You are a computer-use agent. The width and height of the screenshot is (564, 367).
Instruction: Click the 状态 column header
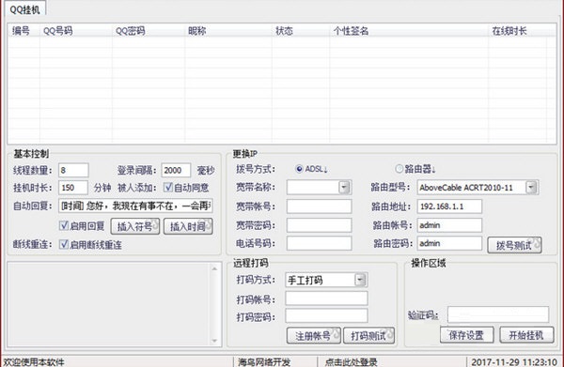[x=301, y=31]
